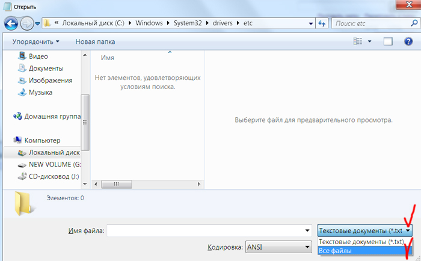Select 'Документы' in the navigation pane
Image resolution: width=421 pixels, height=261 pixels.
40,68
